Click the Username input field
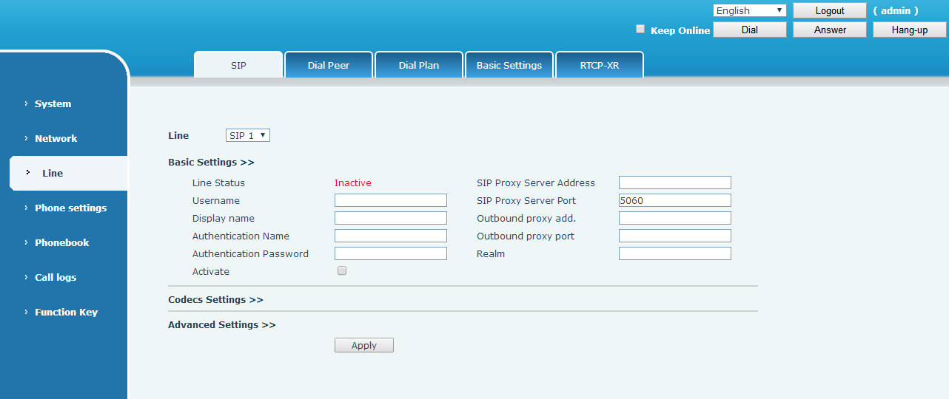Viewport: 949px width, 399px height. point(391,200)
